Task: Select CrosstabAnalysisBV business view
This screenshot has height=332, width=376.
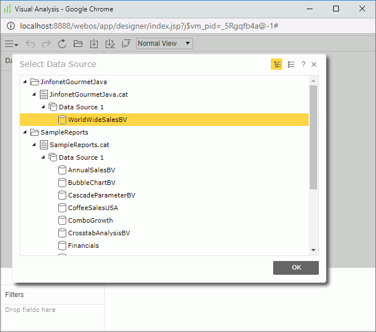Action: pos(99,233)
